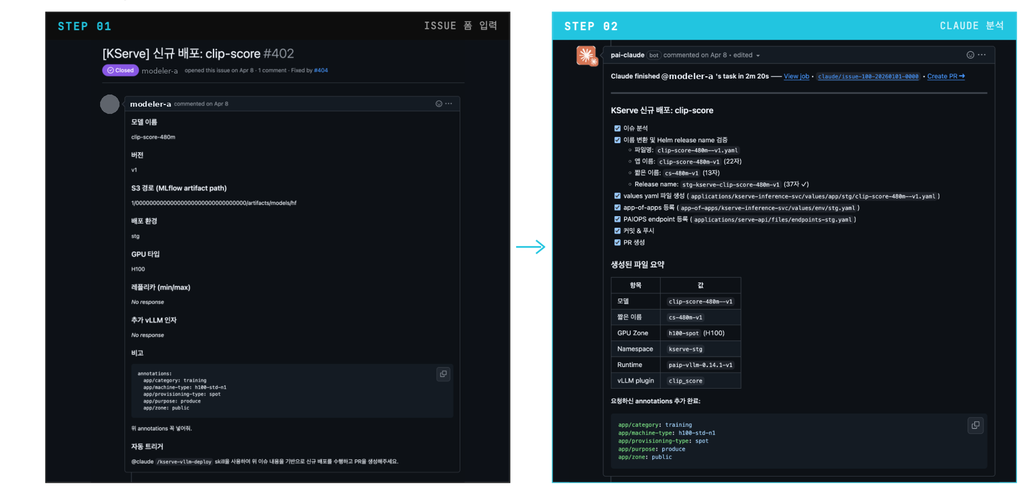Add emoji reaction to pai-claude comment
This screenshot has width=1029, height=492.
[x=970, y=55]
